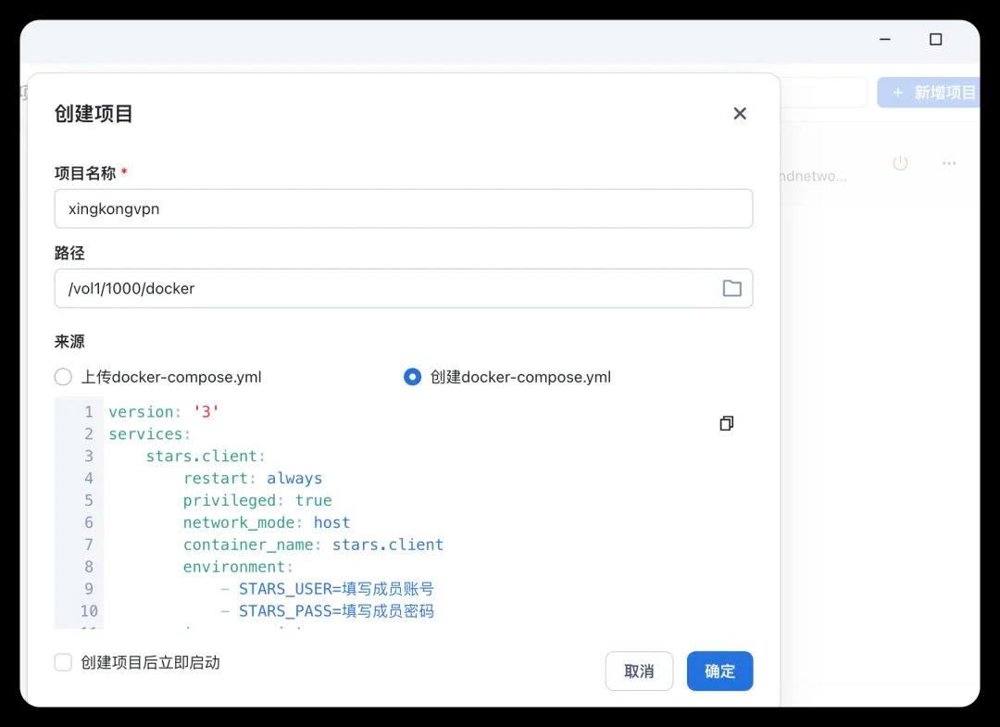This screenshot has width=1000, height=727.
Task: Minimize the application window
Action: (x=886, y=40)
